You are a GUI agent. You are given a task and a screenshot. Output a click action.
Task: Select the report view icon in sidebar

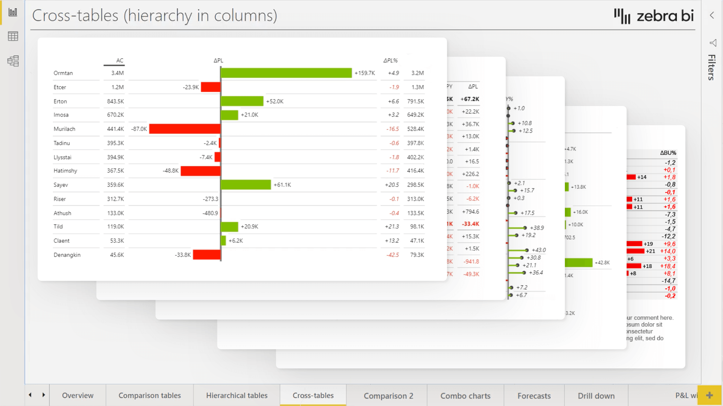[x=13, y=12]
